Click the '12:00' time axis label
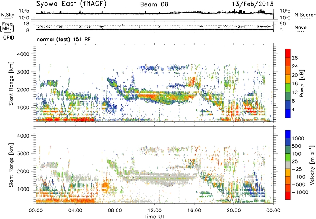This screenshot has width=316, height=219. coord(154,211)
